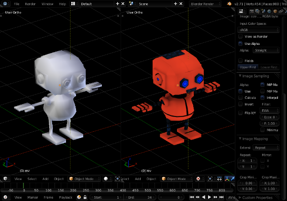Viewport: 287px width, 201px height.
Task: Open the sRGB color space dropdown
Action: click(x=259, y=30)
